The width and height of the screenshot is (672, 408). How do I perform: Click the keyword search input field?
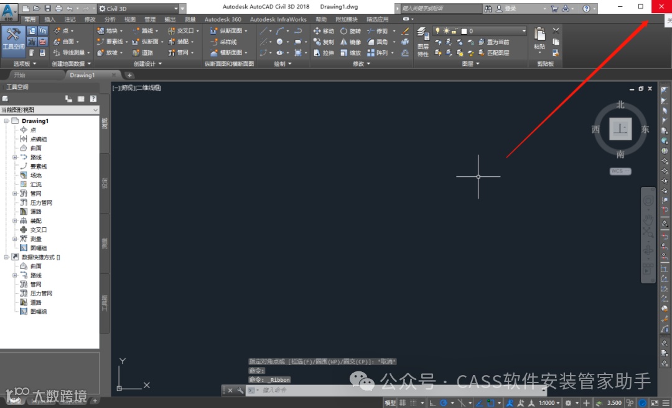click(x=441, y=9)
